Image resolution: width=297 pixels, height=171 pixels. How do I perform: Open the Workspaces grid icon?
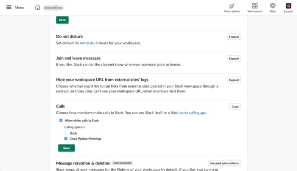[x=255, y=6]
